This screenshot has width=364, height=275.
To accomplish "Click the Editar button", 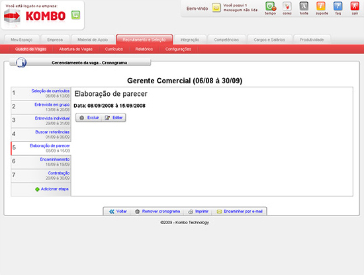I will 114,118.
